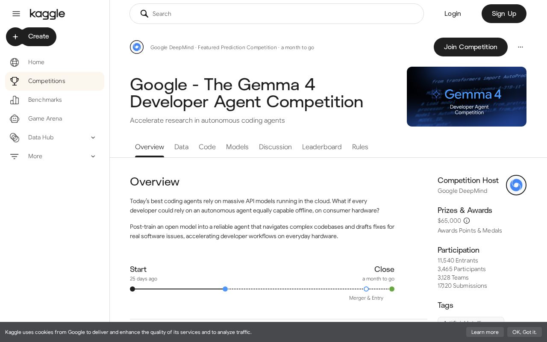Click the Competition Host DeepMind logo
The width and height of the screenshot is (547, 342).
click(x=516, y=185)
